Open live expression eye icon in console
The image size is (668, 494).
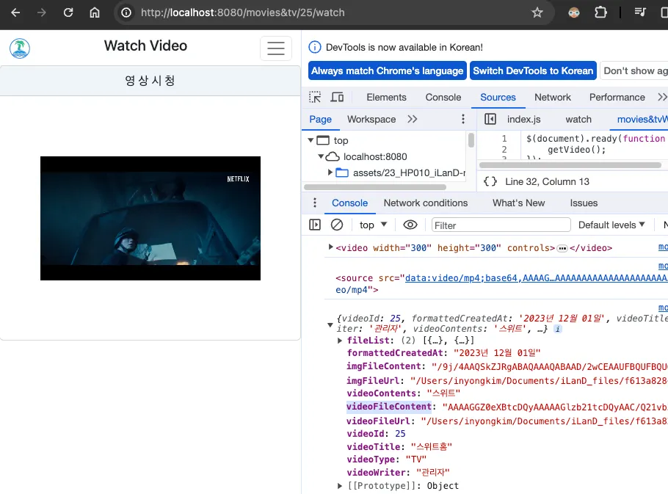click(410, 225)
